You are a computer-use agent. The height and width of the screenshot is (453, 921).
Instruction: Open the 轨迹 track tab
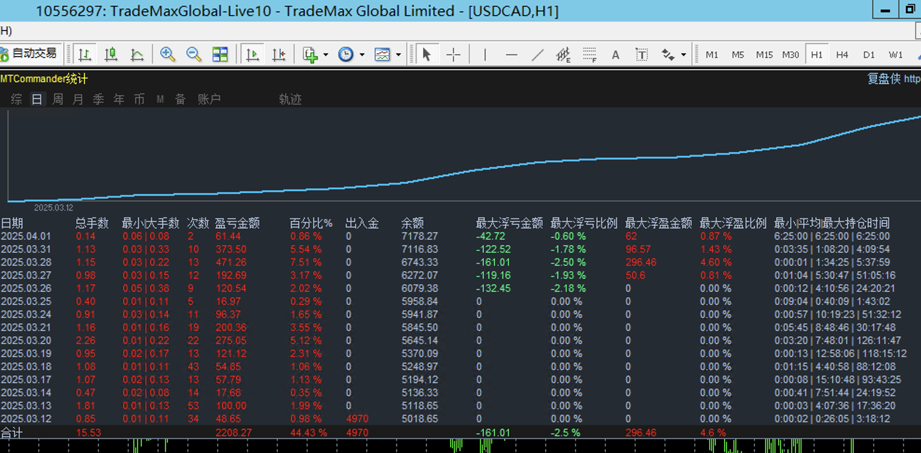[290, 99]
